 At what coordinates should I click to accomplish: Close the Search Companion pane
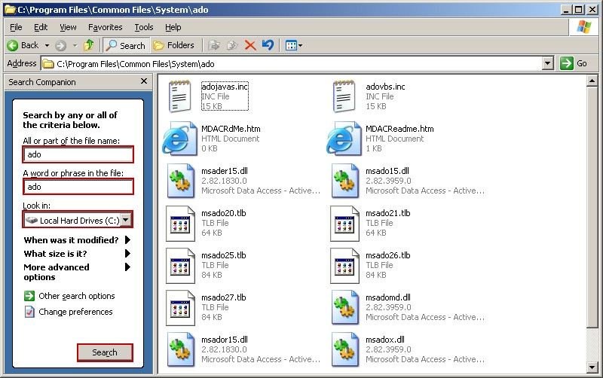click(144, 81)
